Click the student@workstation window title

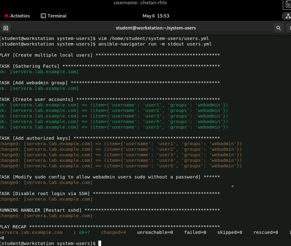pos(156,28)
